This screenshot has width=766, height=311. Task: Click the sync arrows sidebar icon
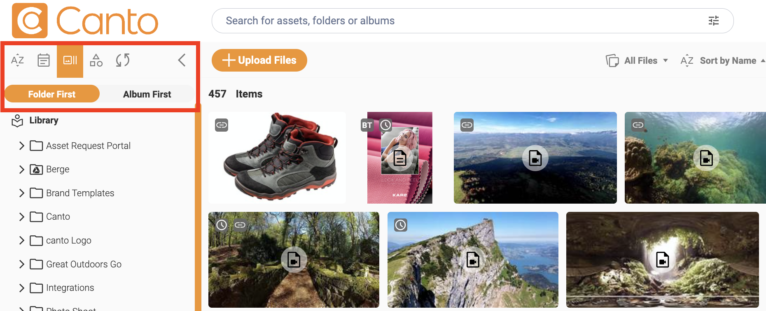[123, 60]
